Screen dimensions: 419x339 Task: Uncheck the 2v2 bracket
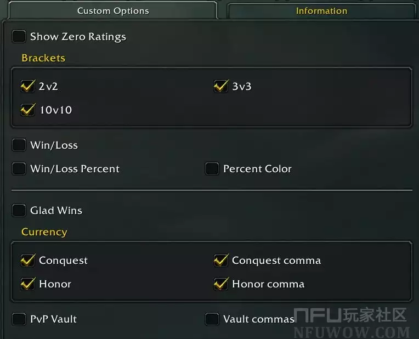(x=27, y=86)
